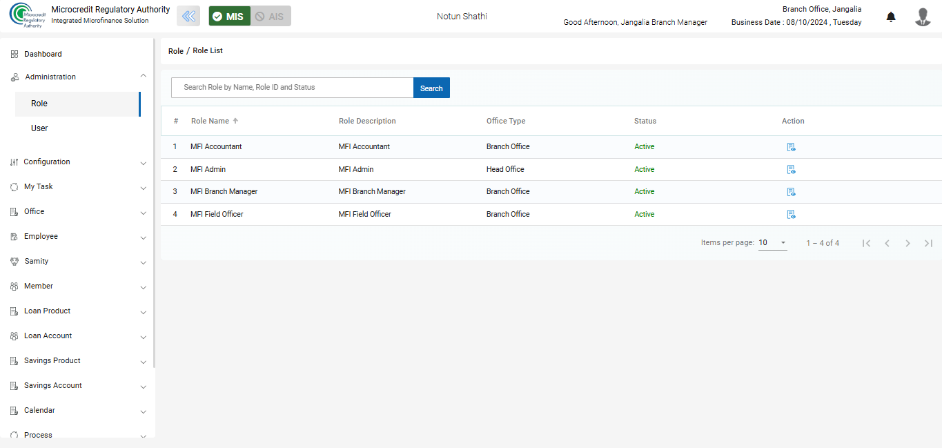The width and height of the screenshot is (942, 448).
Task: Expand the Savings Product menu chevron
Action: pyautogui.click(x=143, y=362)
